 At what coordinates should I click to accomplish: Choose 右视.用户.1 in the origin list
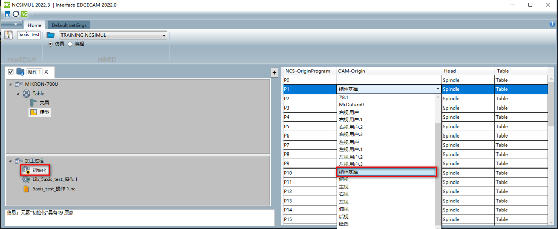point(385,119)
